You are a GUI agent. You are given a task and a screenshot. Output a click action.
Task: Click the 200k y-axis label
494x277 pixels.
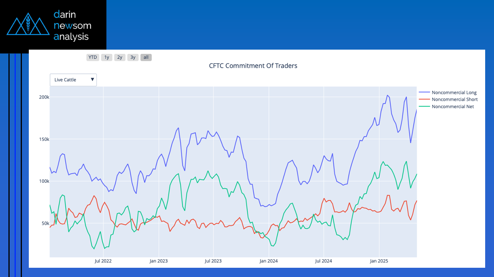pyautogui.click(x=44, y=97)
